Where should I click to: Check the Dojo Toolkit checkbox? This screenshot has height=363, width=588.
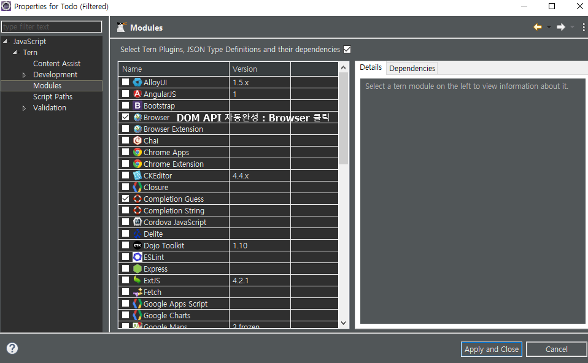[126, 245]
